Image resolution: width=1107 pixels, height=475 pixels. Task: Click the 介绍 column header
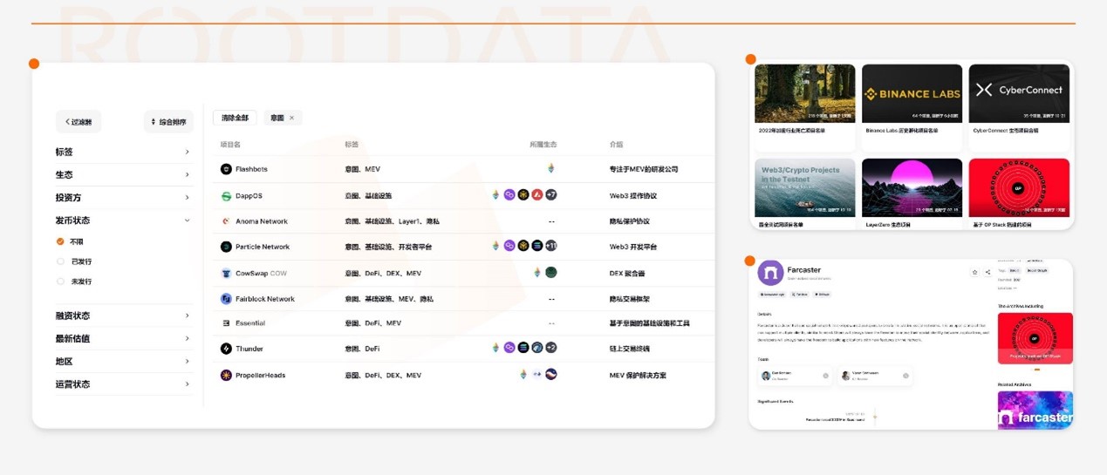pos(617,145)
